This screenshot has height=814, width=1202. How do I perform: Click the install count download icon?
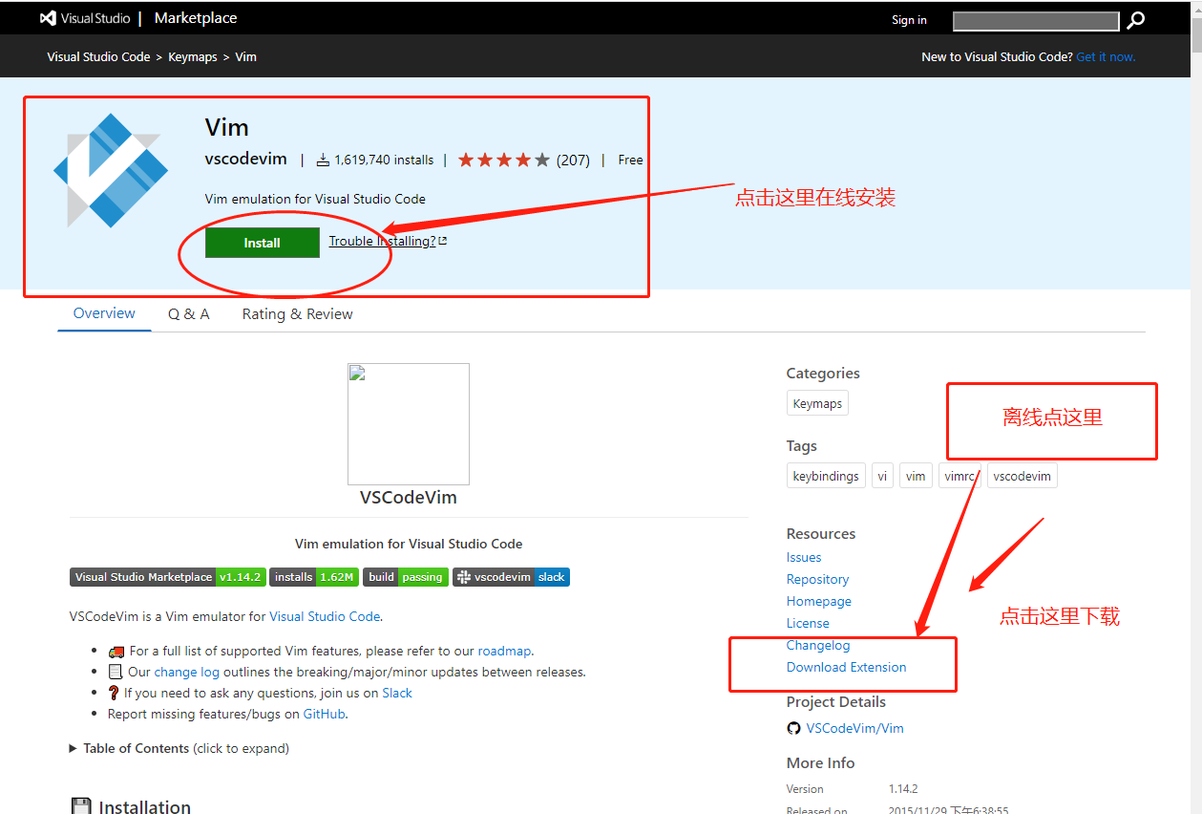(x=323, y=160)
